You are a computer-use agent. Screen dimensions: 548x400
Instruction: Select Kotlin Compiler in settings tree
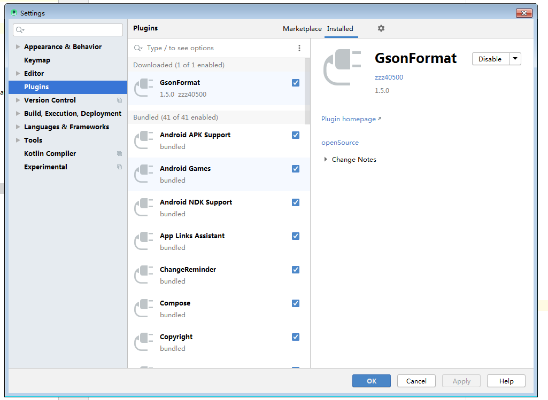click(50, 154)
